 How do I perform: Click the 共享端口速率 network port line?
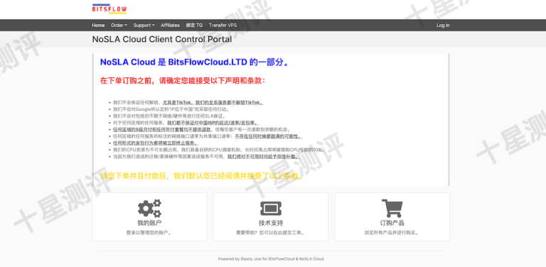click(208, 136)
